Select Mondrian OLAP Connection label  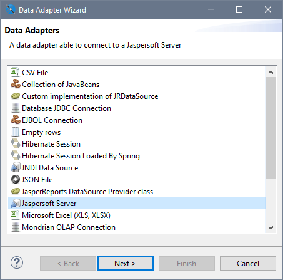point(69,227)
